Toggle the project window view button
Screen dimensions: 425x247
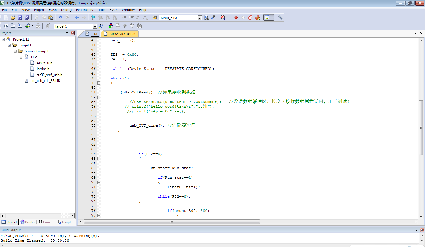pos(267,18)
